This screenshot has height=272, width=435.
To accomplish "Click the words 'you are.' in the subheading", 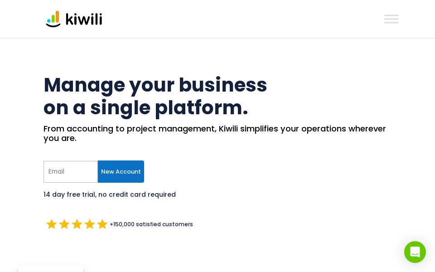I will point(60,138).
